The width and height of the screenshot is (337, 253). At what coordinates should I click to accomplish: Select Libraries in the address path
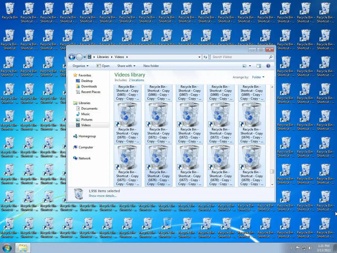click(x=103, y=57)
